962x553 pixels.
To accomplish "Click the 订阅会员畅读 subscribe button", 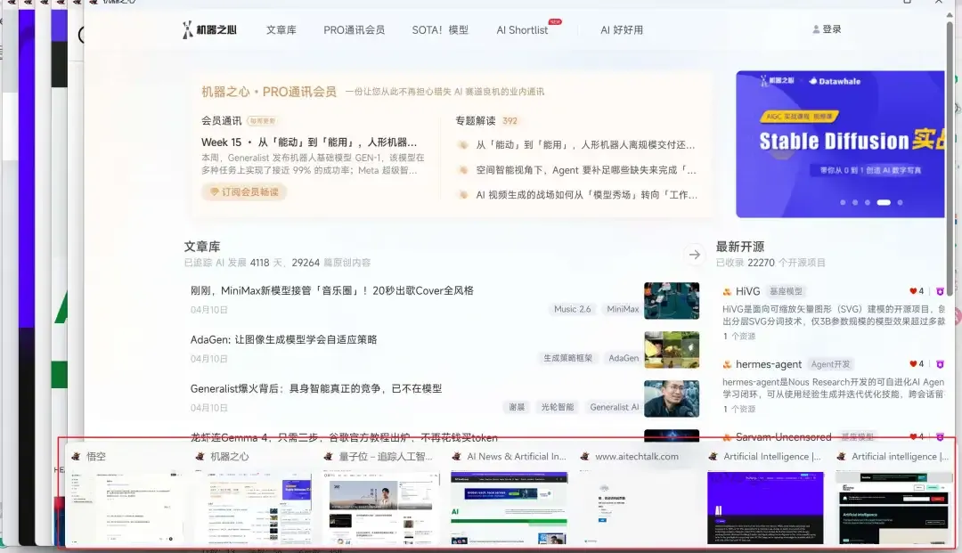I will pyautogui.click(x=244, y=191).
